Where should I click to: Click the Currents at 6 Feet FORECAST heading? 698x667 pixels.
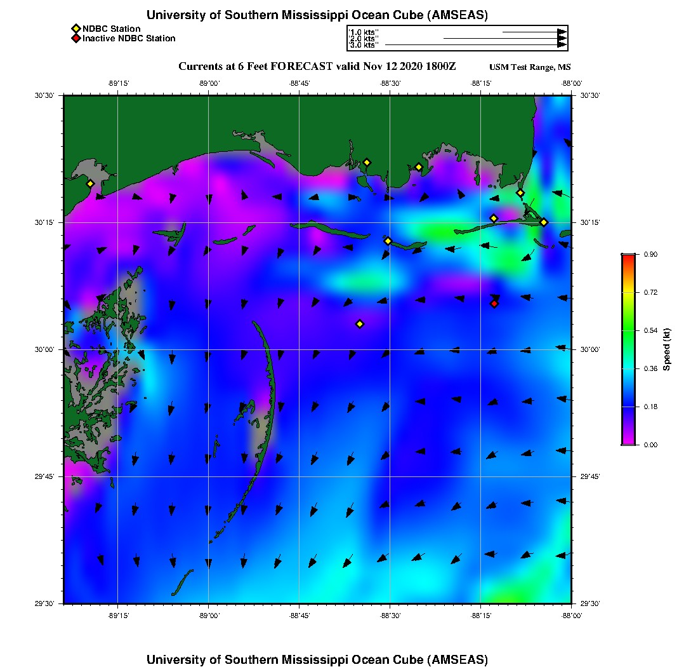317,67
